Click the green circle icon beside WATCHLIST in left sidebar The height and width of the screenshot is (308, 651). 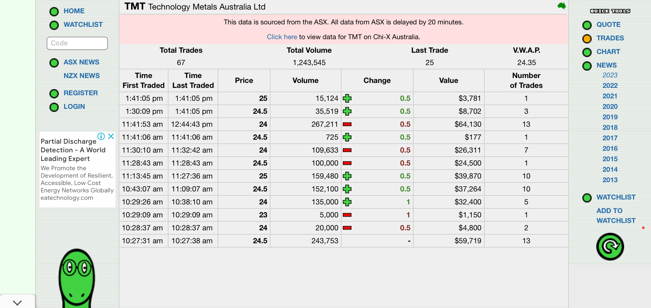54,25
